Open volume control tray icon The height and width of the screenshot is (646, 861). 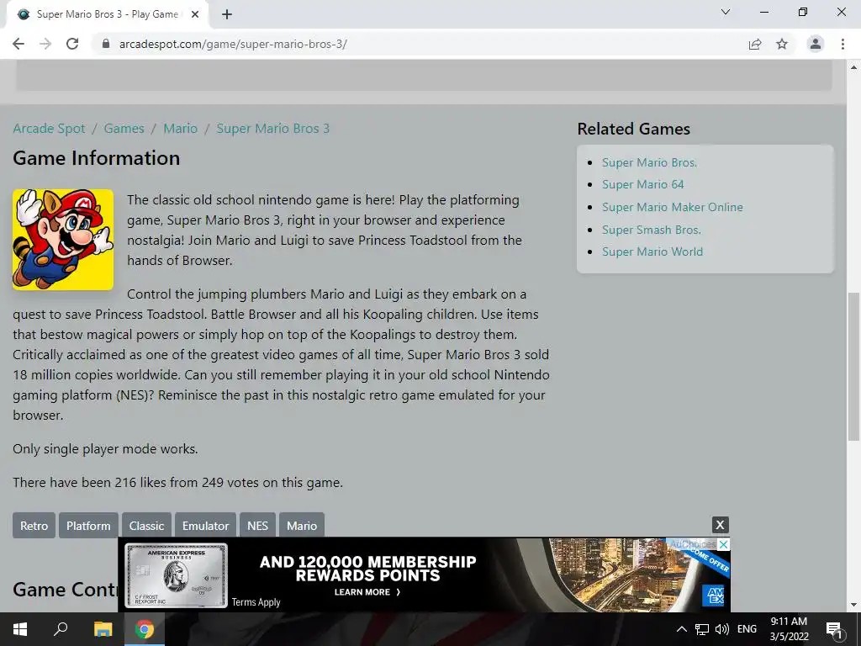722,629
